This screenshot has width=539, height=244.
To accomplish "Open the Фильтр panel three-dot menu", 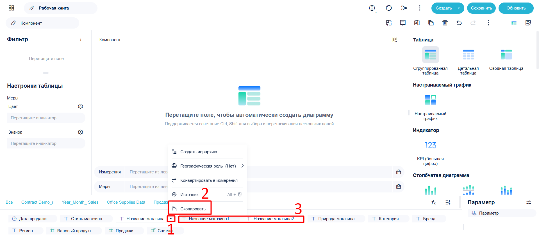I will (81, 39).
